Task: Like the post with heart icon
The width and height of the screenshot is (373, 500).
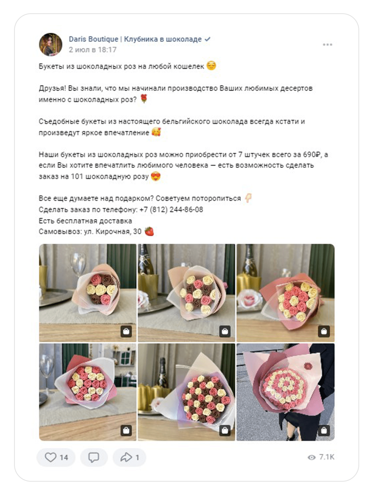Action: pos(56,457)
